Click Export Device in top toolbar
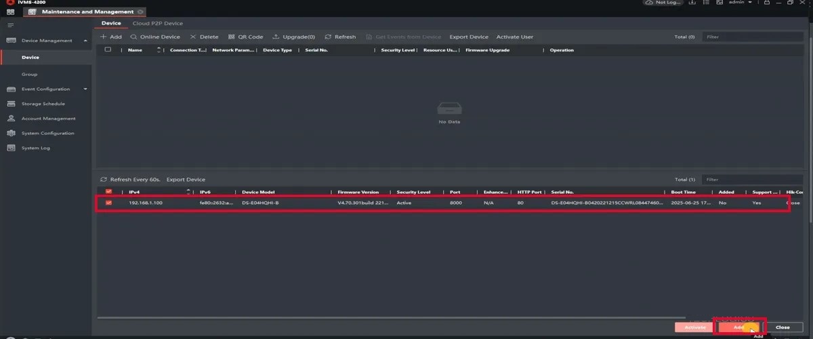 click(x=469, y=37)
